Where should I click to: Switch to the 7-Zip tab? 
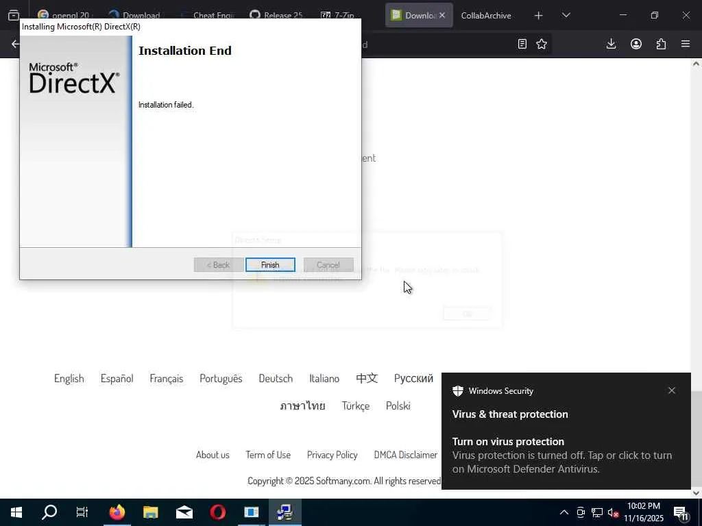[x=338, y=15]
